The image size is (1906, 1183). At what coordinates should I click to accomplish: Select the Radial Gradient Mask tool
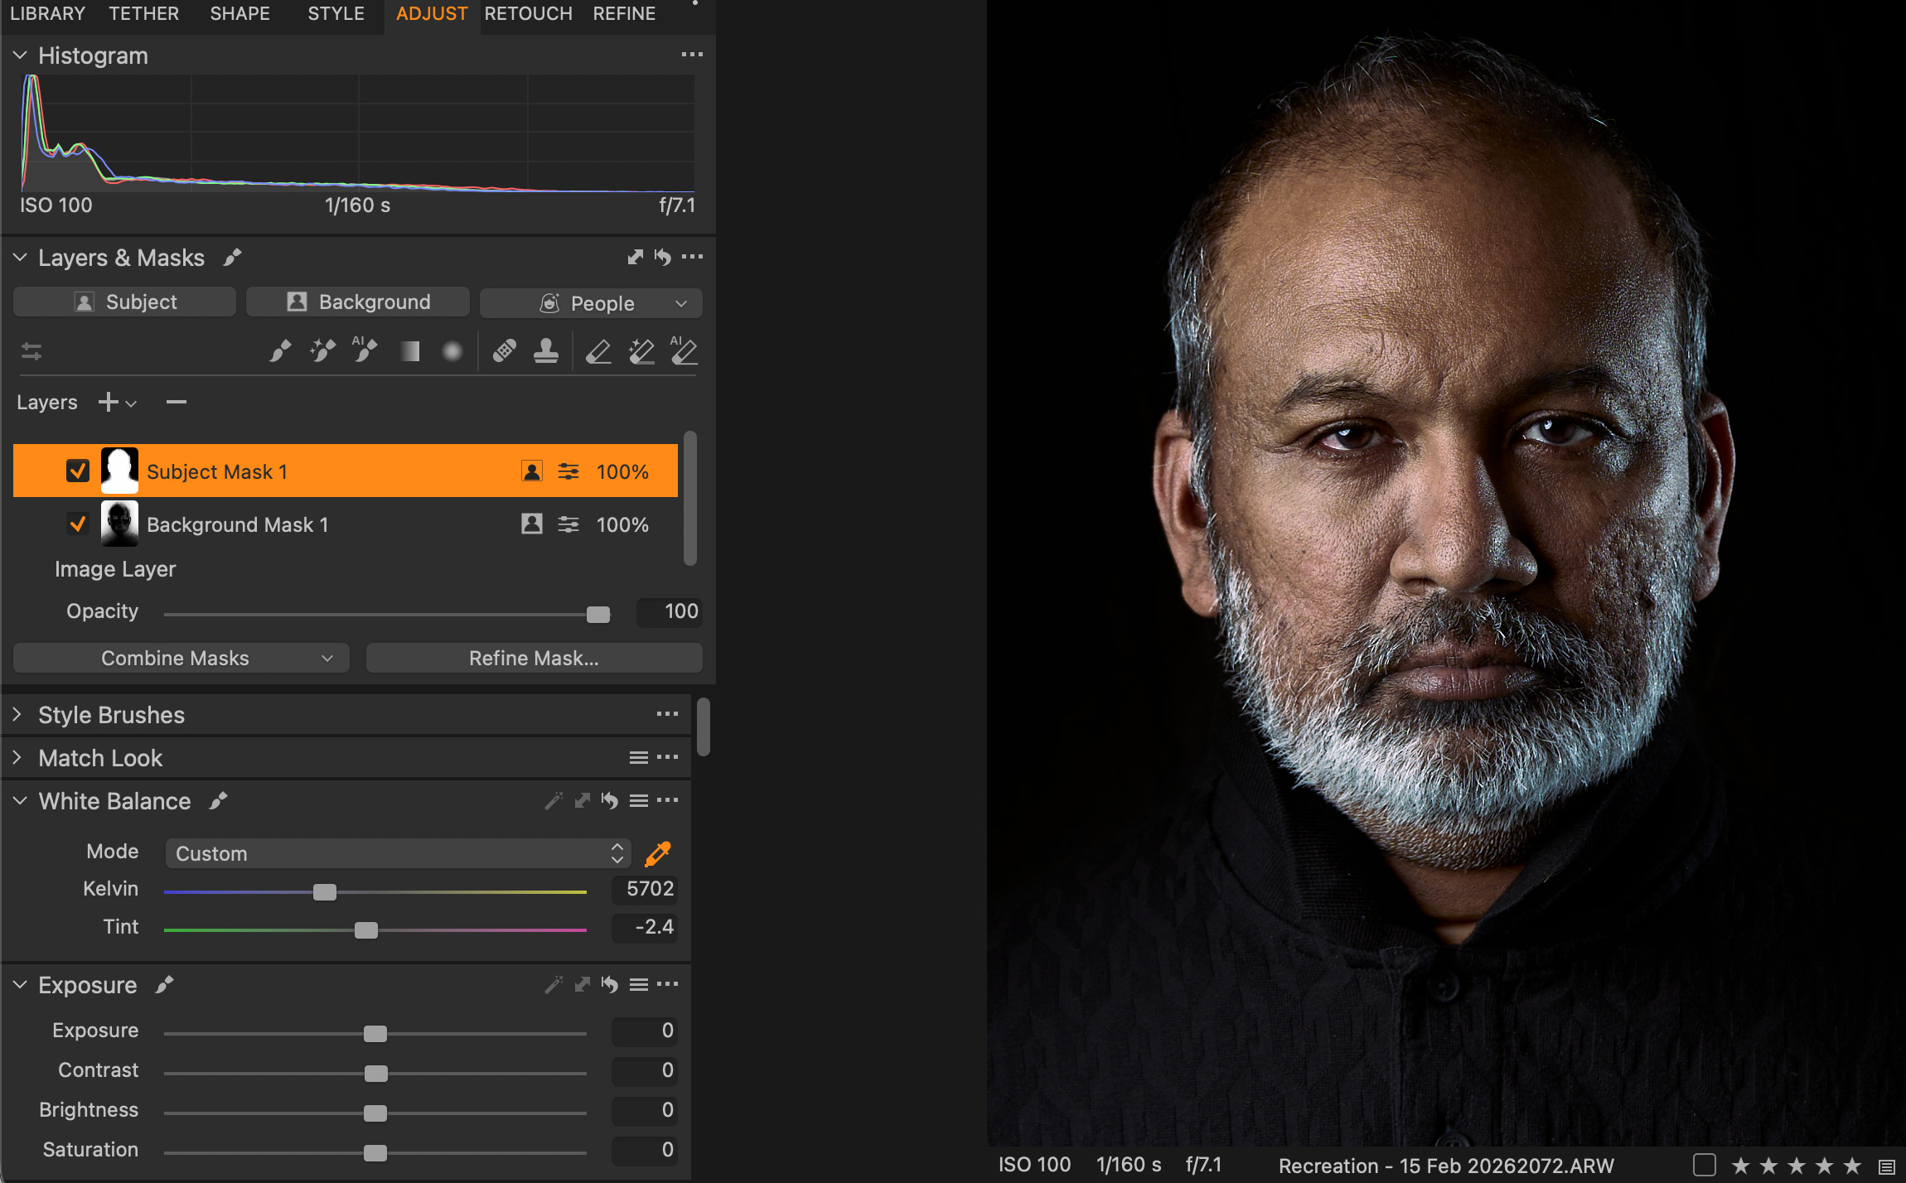[x=452, y=352]
